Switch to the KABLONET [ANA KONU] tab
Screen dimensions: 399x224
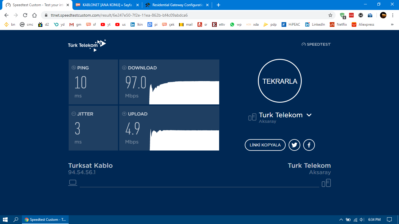(107, 5)
